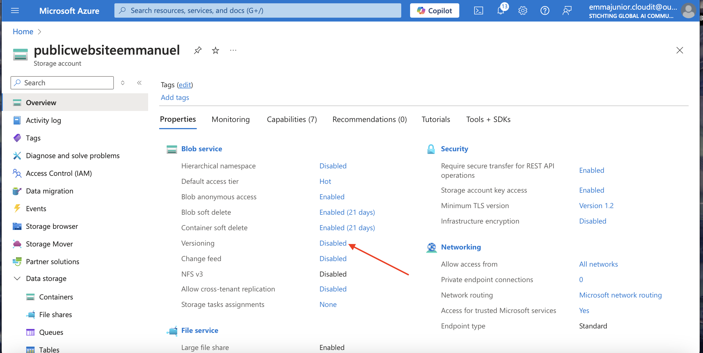
Task: Click the Change feed Disabled value
Action: [x=333, y=259]
